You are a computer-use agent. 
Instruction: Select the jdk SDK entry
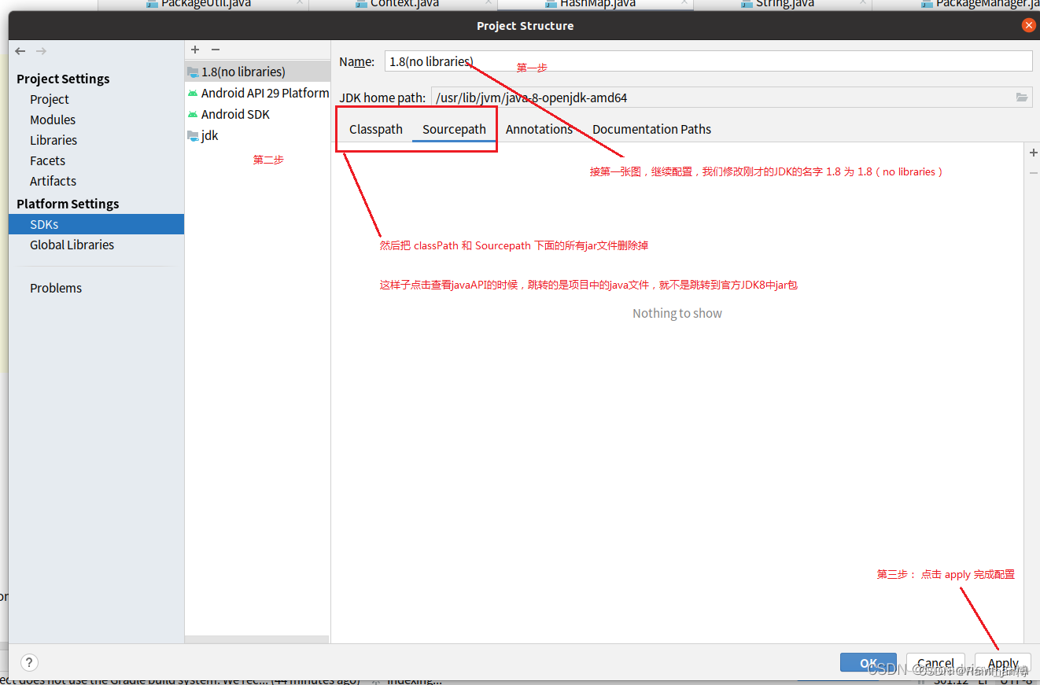258,135
